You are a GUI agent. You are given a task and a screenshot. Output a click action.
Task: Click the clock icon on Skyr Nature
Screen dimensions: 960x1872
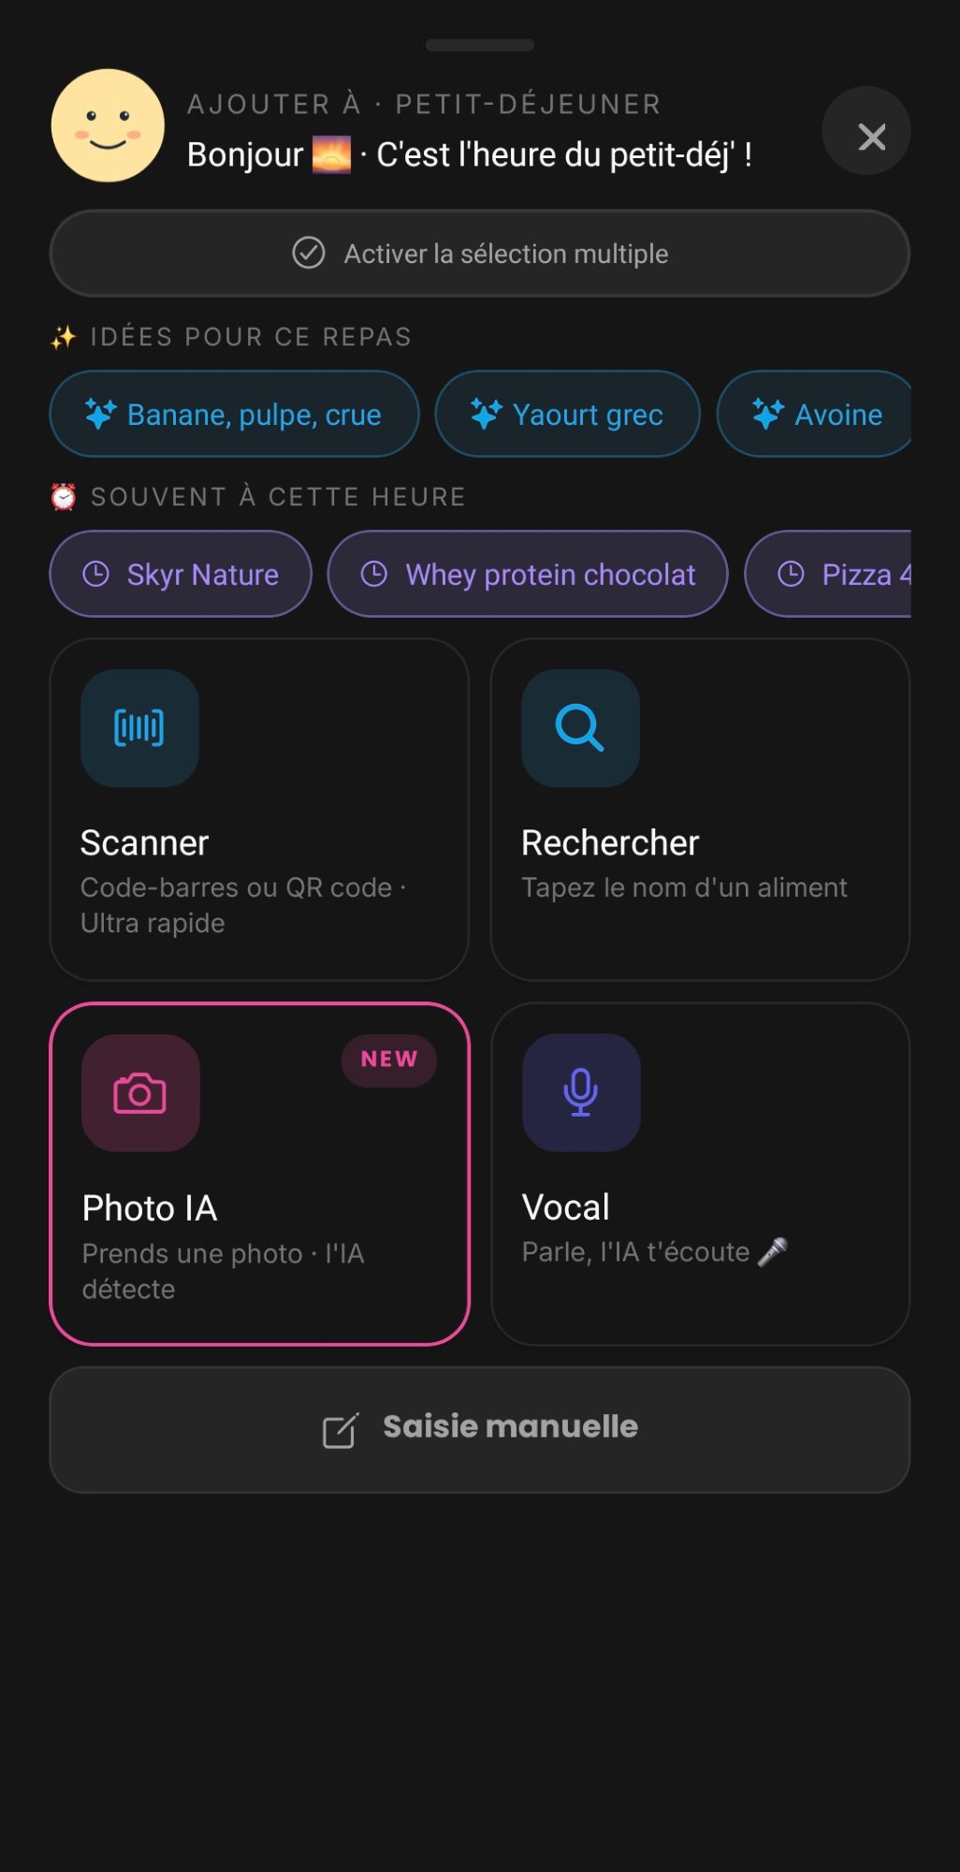click(96, 574)
